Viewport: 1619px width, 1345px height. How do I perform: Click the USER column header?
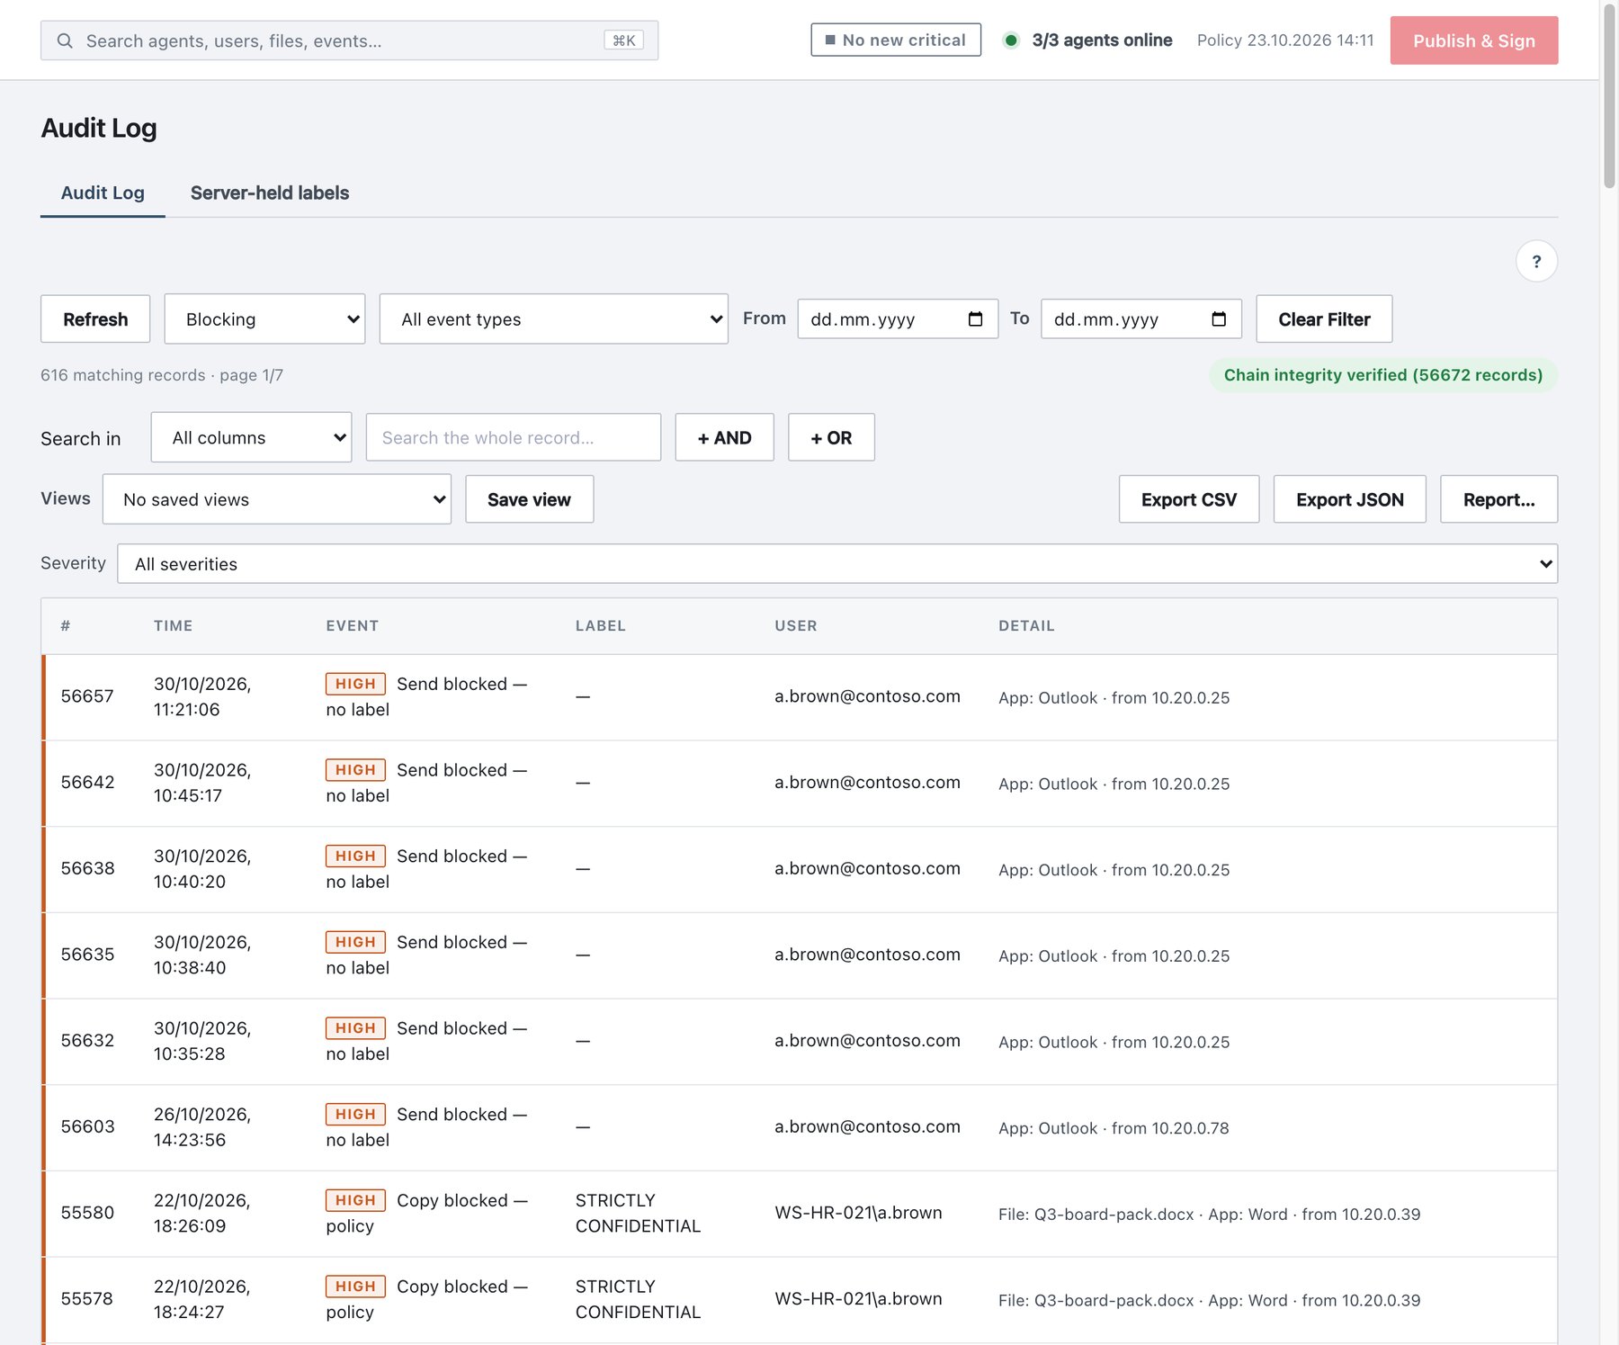click(796, 626)
